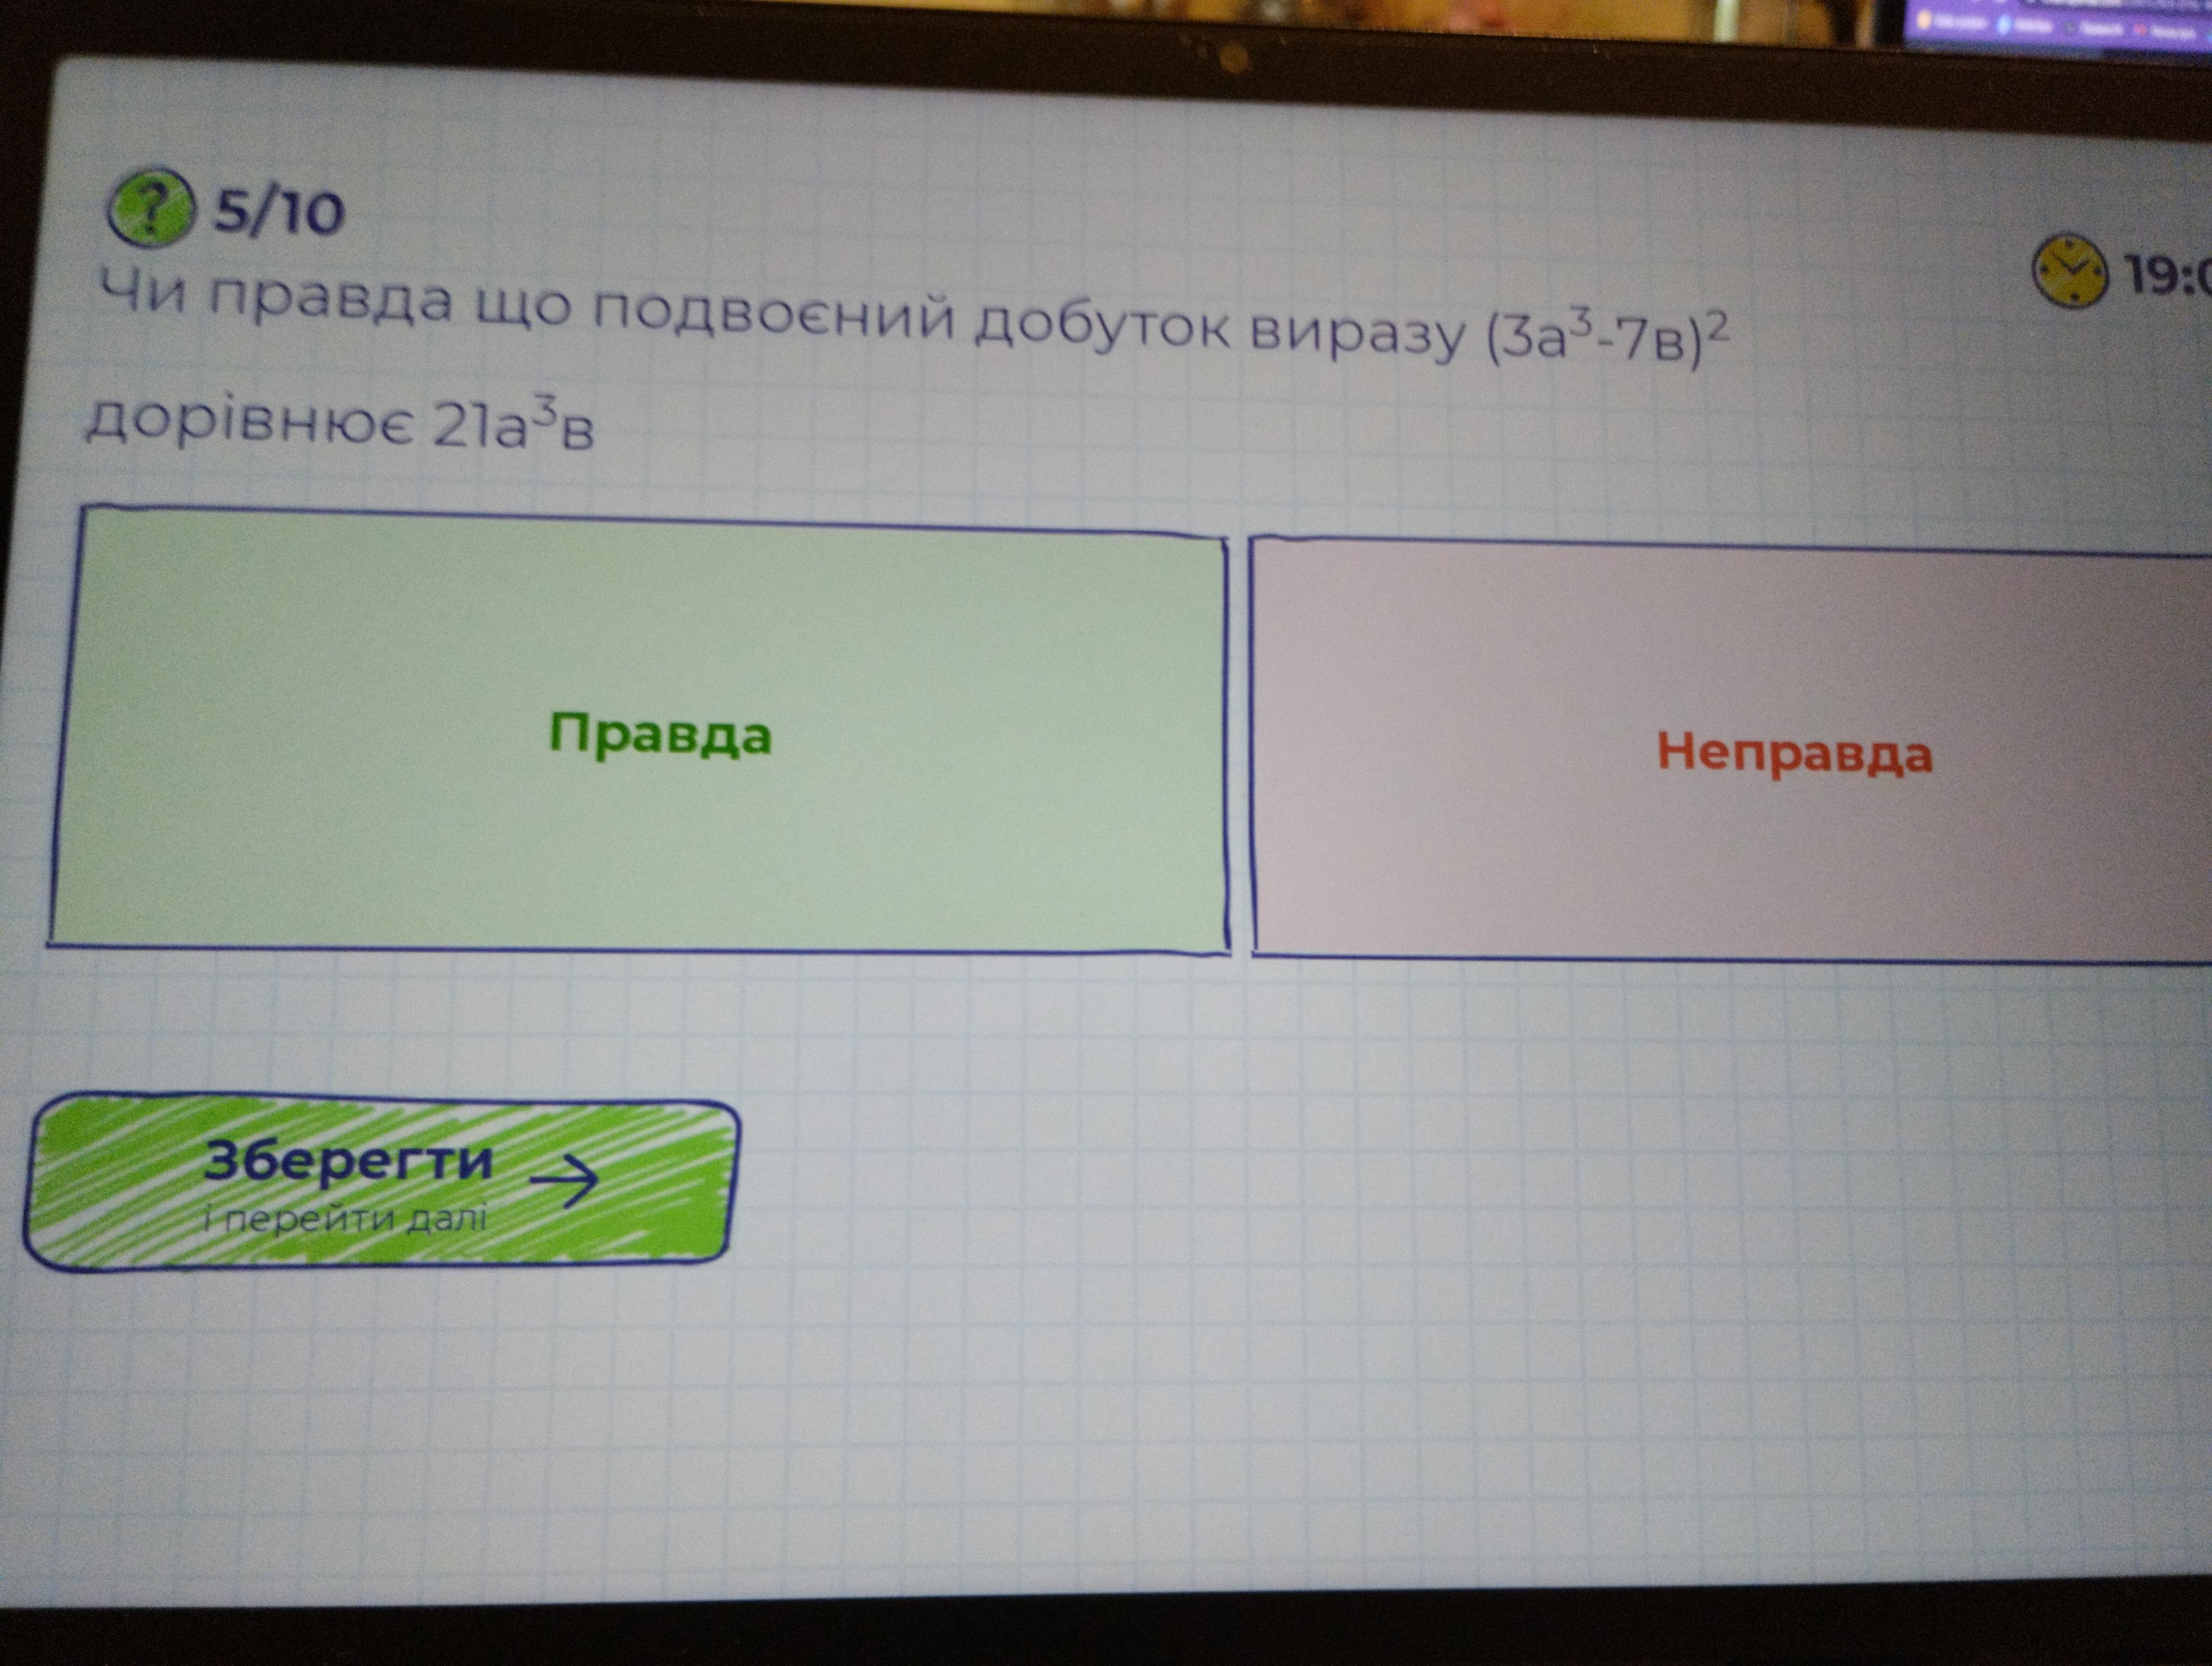Click first bookmark label in background browser
This screenshot has height=1666, width=2212.
1960,22
